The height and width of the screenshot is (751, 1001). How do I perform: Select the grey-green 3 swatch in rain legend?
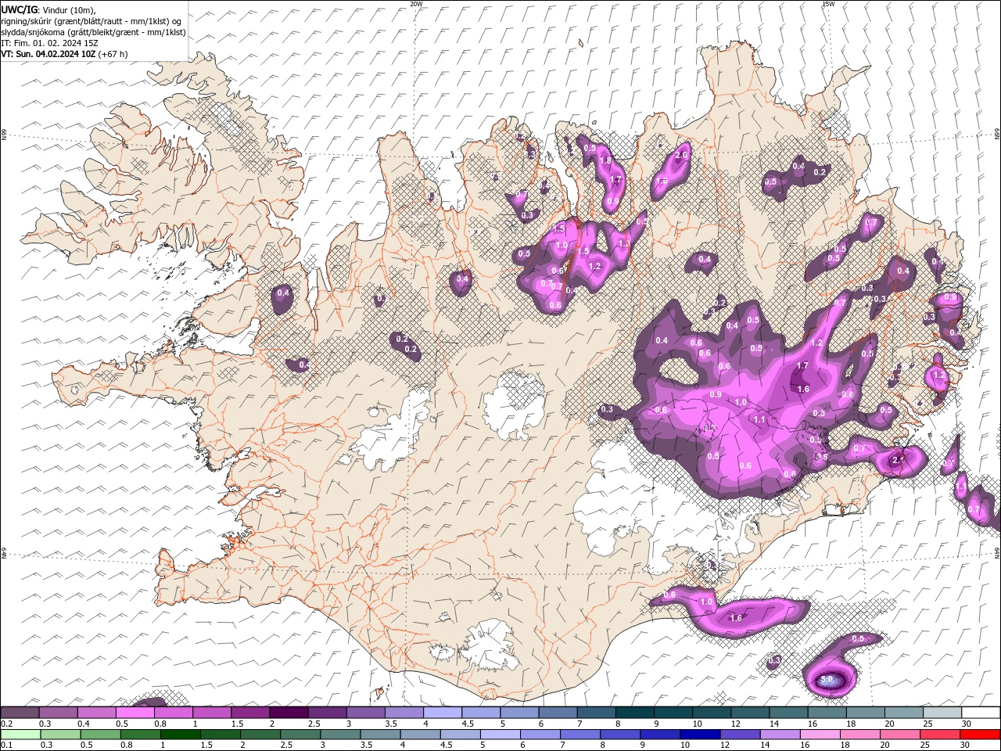[340, 734]
